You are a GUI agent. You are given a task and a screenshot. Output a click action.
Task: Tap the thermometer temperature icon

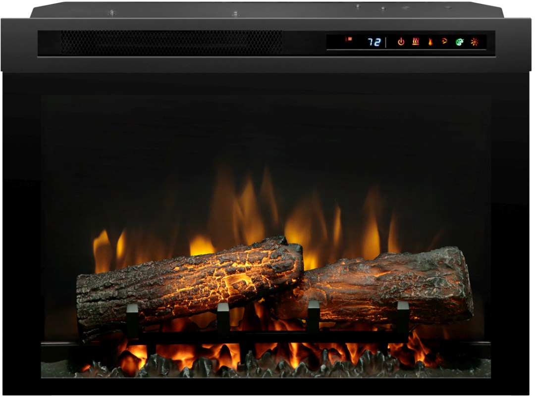click(430, 42)
